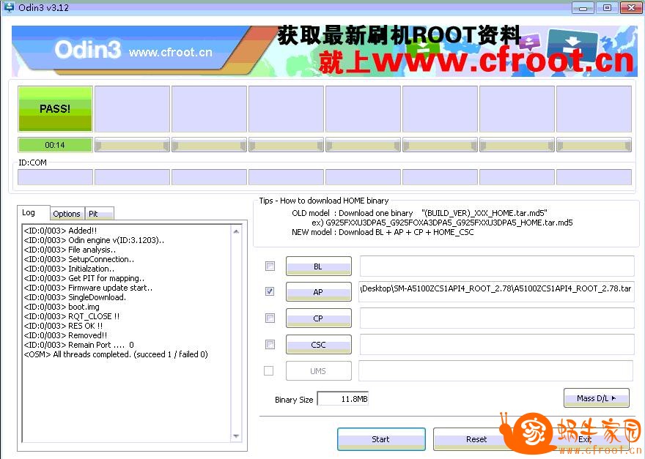Click the first ID:COM port box
The width and height of the screenshot is (645, 459).
tap(55, 177)
